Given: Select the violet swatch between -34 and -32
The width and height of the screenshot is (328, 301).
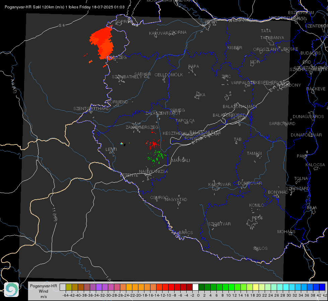Looking at the screenshot, I should click(x=99, y=287).
